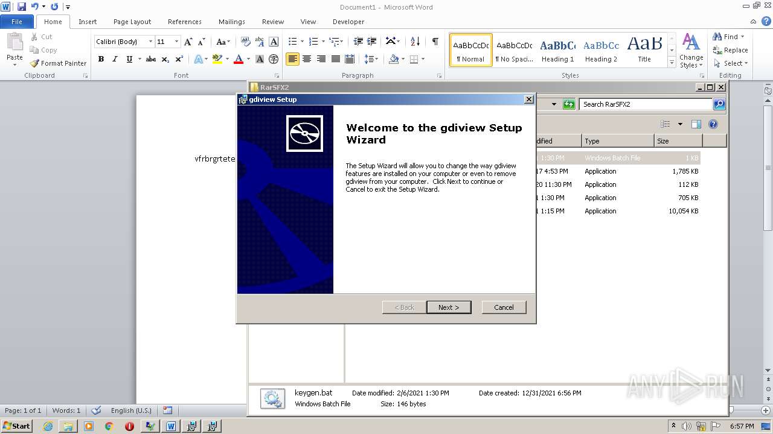Image resolution: width=773 pixels, height=434 pixels.
Task: Switch to the Insert tab
Action: [x=88, y=22]
